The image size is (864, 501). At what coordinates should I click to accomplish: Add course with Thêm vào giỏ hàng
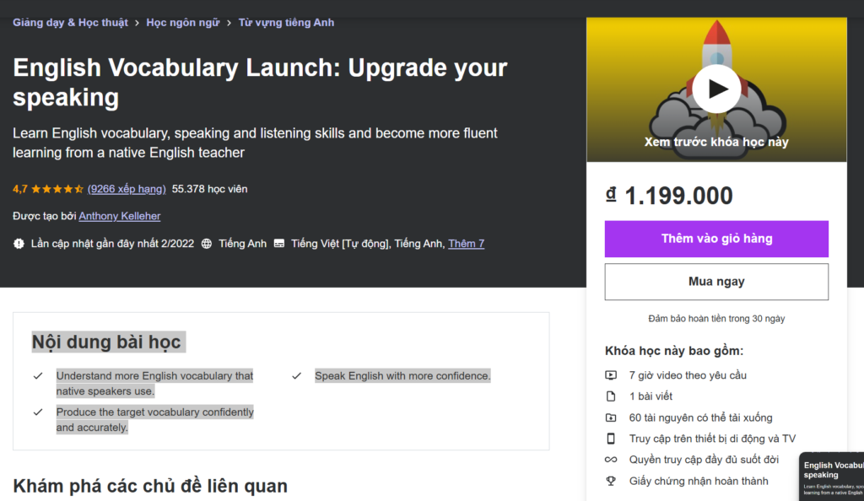point(716,239)
